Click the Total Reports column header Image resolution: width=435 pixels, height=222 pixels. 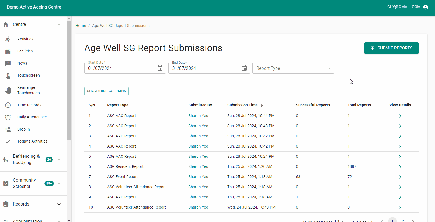pyautogui.click(x=359, y=105)
